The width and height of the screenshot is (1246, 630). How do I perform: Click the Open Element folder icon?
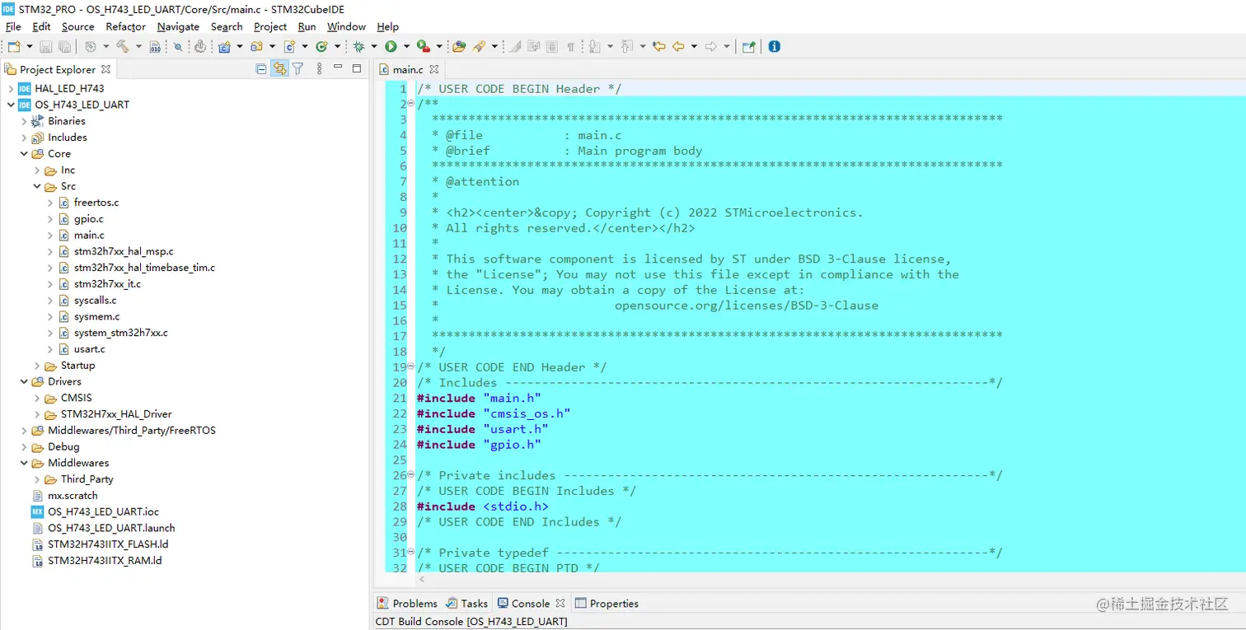tap(459, 47)
